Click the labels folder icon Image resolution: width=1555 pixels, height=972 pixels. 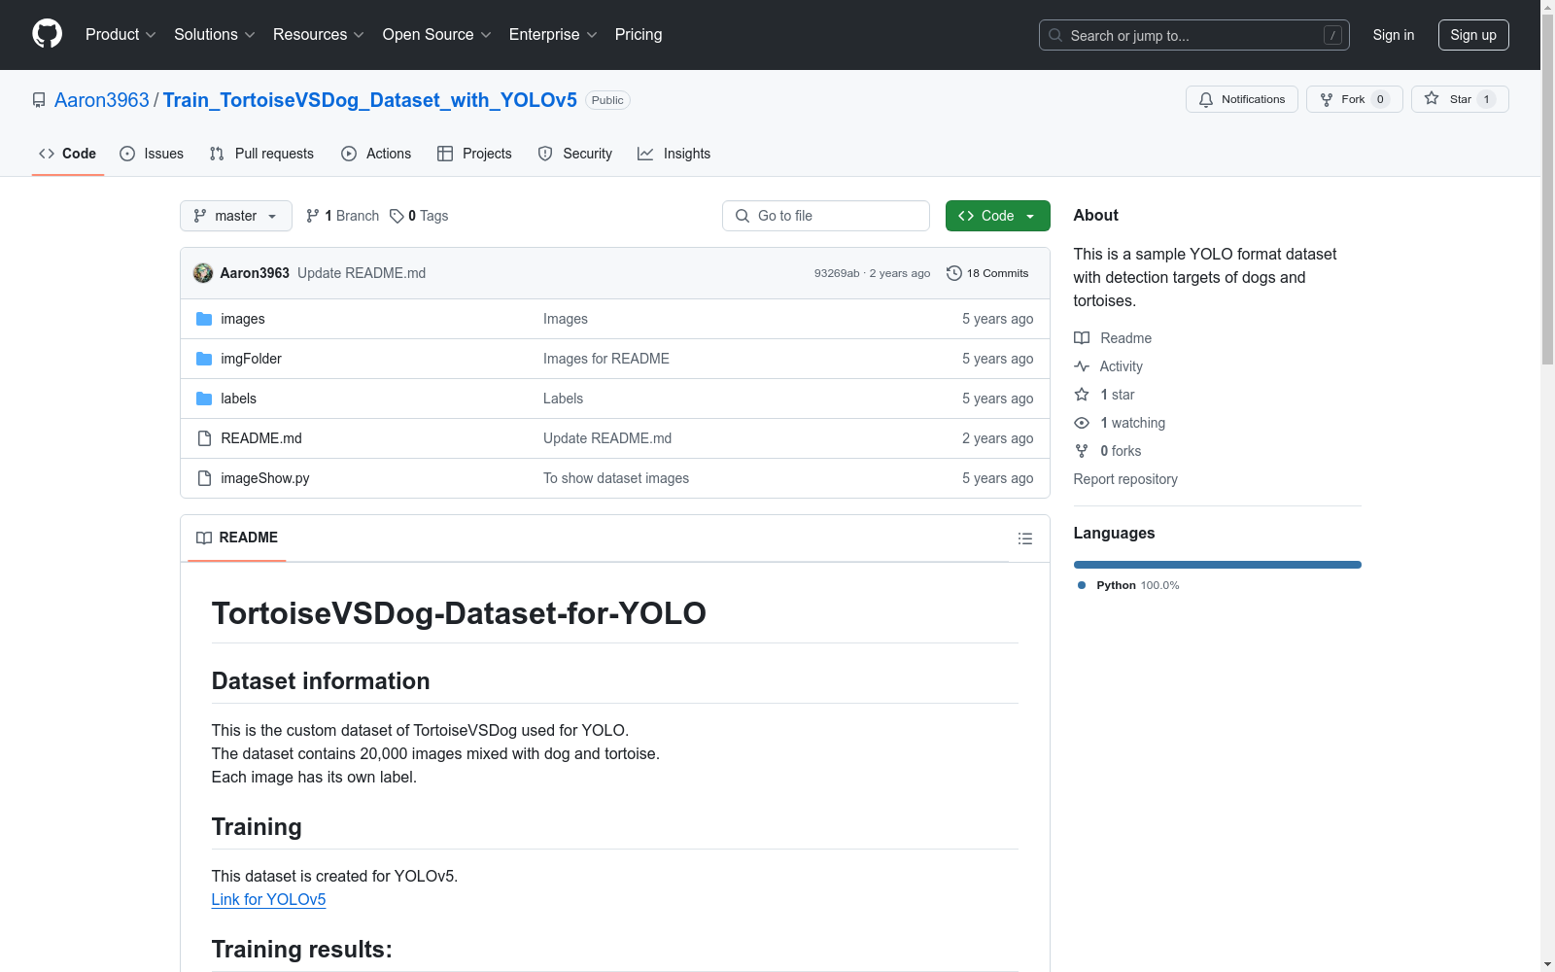pos(204,399)
